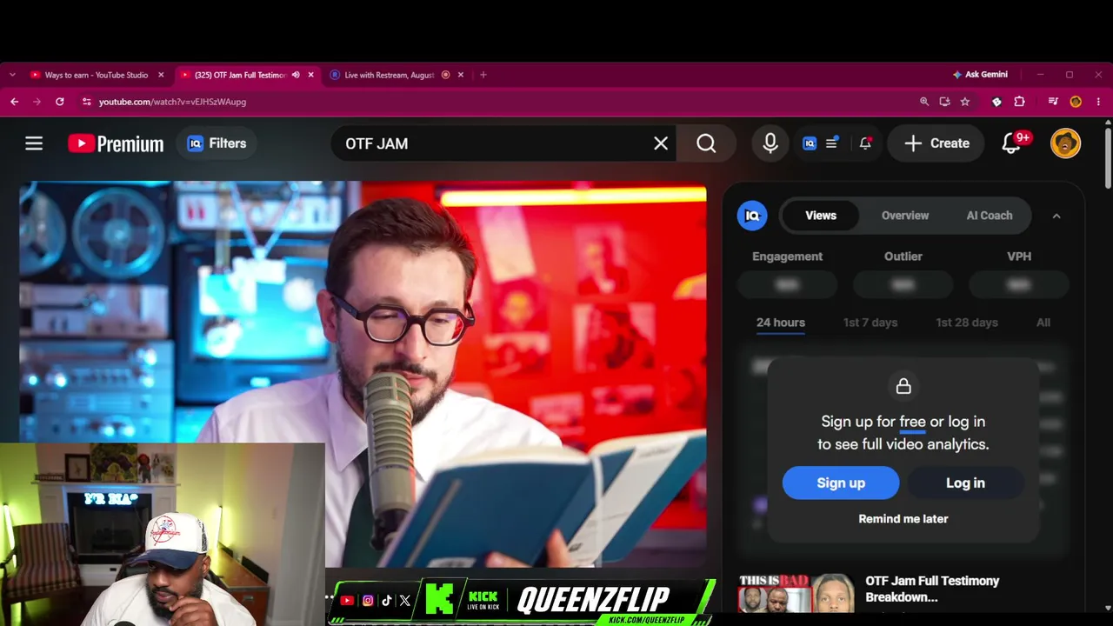Select the 1st 7 days time range
Viewport: 1113px width, 626px height.
pyautogui.click(x=870, y=323)
